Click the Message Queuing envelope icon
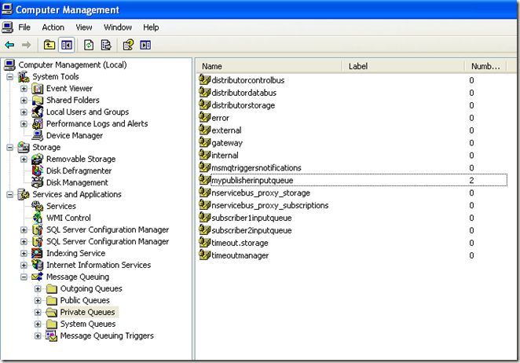520x363 pixels. point(38,277)
